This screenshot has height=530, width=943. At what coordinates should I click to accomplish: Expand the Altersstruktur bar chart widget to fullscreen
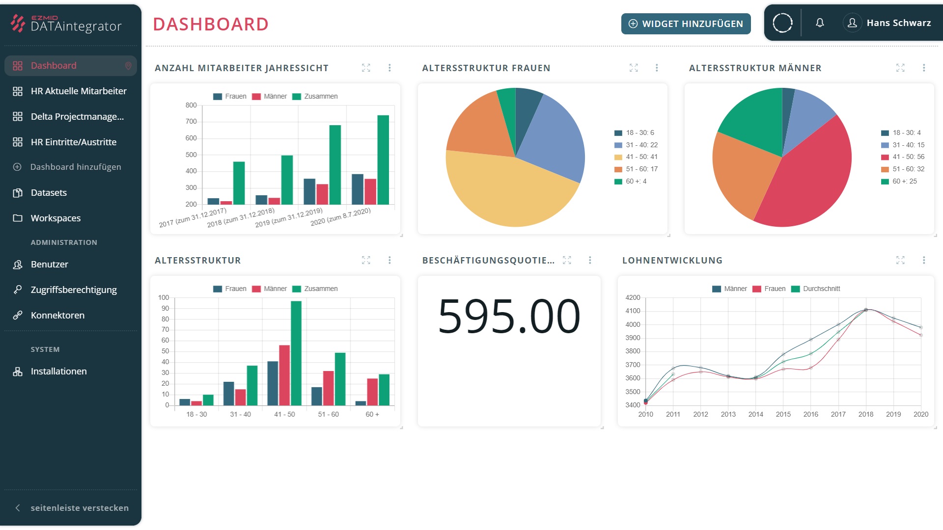click(366, 260)
